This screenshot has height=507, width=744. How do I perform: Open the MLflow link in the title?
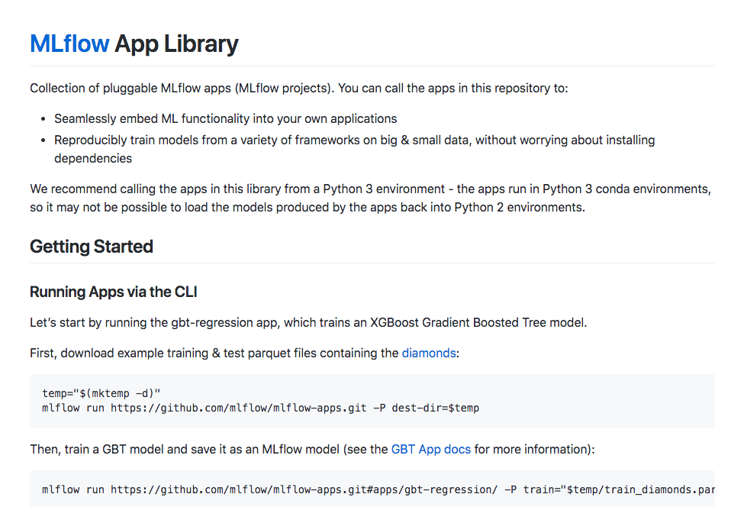pyautogui.click(x=69, y=44)
